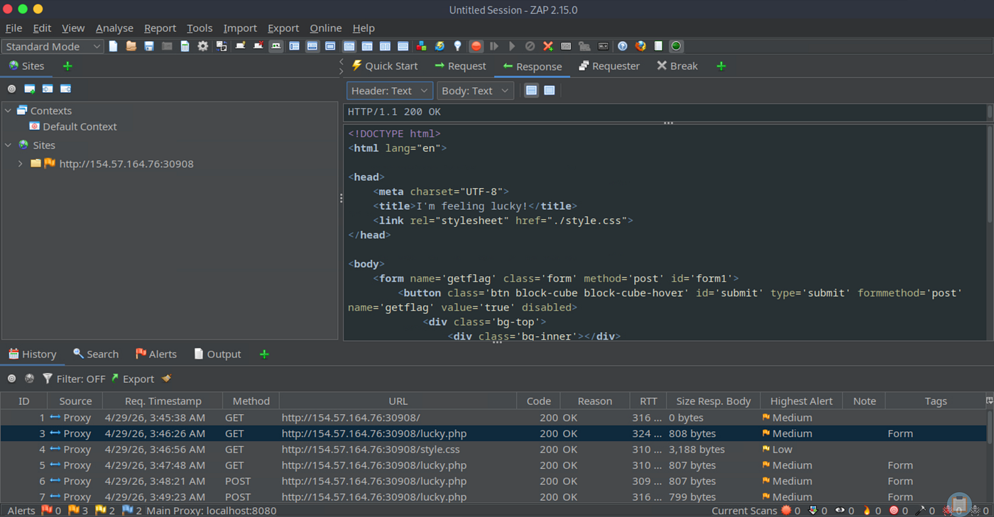Toggle Hide unpinned tabs icon

258,46
